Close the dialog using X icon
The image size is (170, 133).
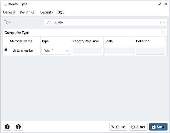pyautogui.click(x=165, y=4)
